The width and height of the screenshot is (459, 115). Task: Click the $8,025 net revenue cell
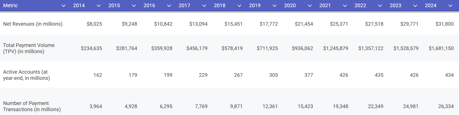(x=94, y=24)
